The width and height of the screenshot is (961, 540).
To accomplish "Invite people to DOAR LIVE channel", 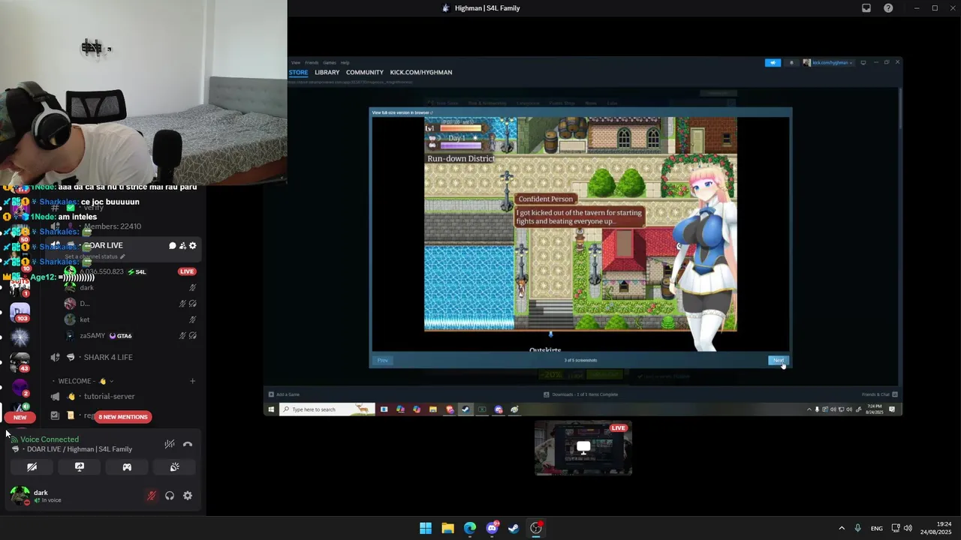I will 182,245.
